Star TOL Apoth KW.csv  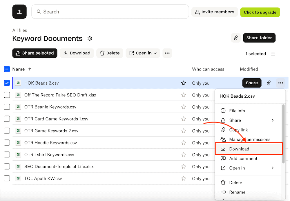(x=184, y=178)
